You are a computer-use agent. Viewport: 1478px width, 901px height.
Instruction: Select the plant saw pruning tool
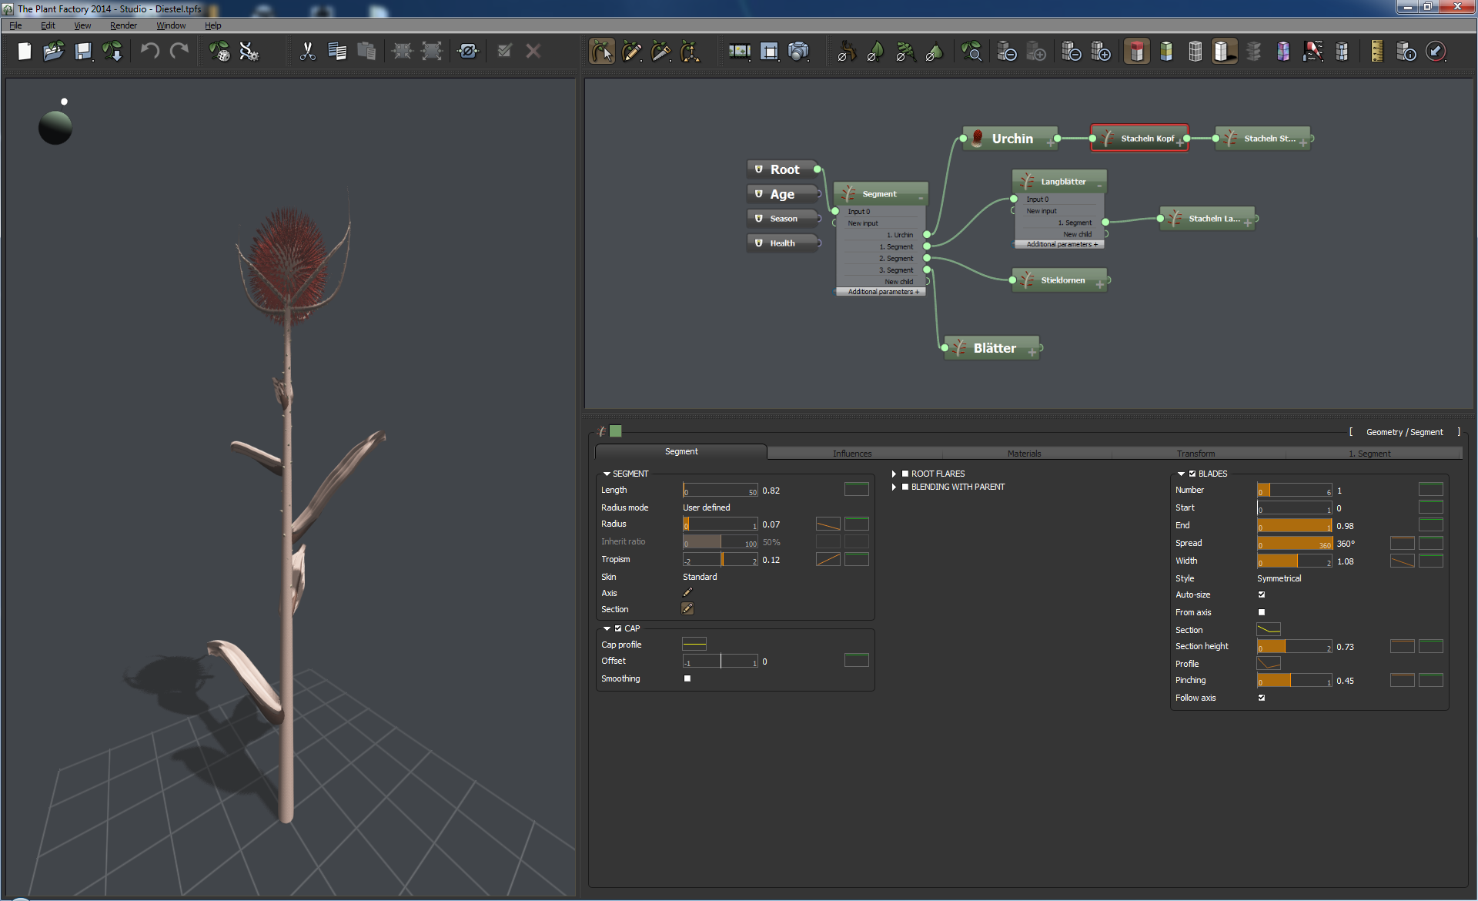660,52
